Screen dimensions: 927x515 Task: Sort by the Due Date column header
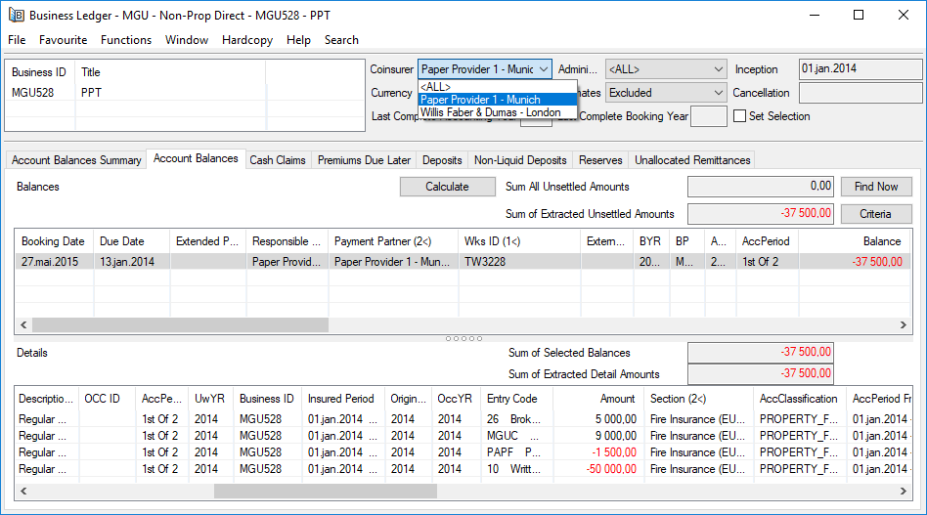[122, 241]
